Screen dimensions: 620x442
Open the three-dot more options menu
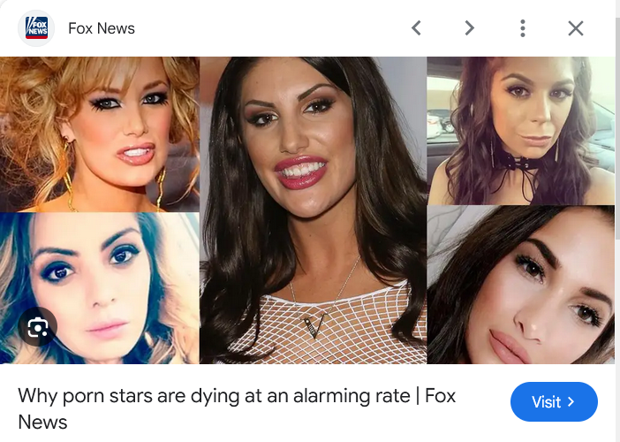click(x=523, y=28)
